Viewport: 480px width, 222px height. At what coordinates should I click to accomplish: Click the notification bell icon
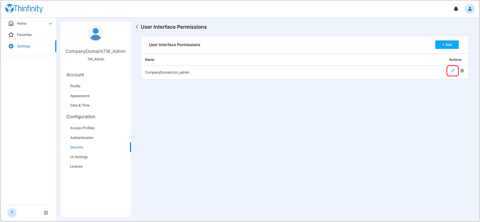pyautogui.click(x=456, y=9)
